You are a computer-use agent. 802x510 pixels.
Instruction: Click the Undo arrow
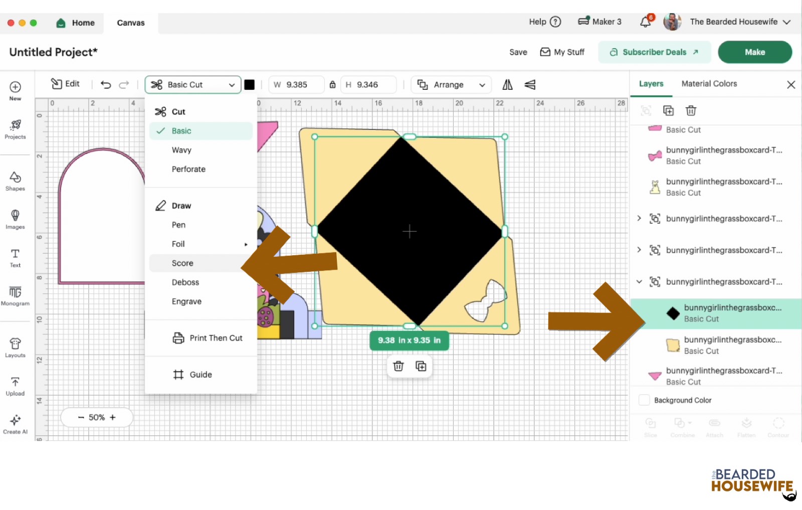click(106, 85)
